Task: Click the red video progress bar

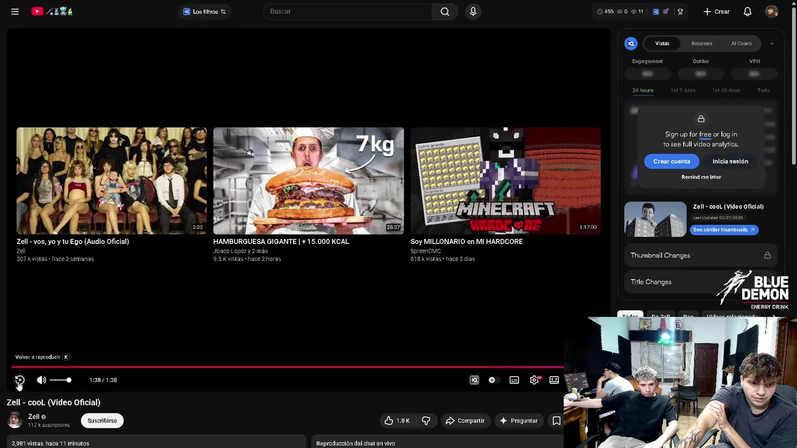Action: (286, 366)
